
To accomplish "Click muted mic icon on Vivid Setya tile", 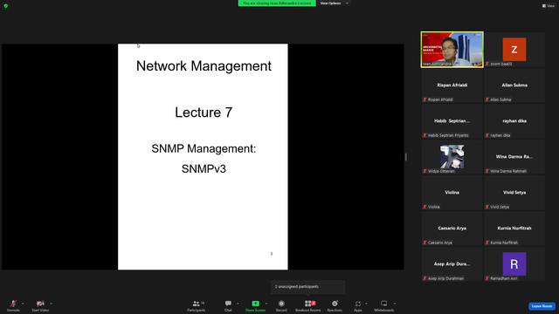I will (487, 207).
